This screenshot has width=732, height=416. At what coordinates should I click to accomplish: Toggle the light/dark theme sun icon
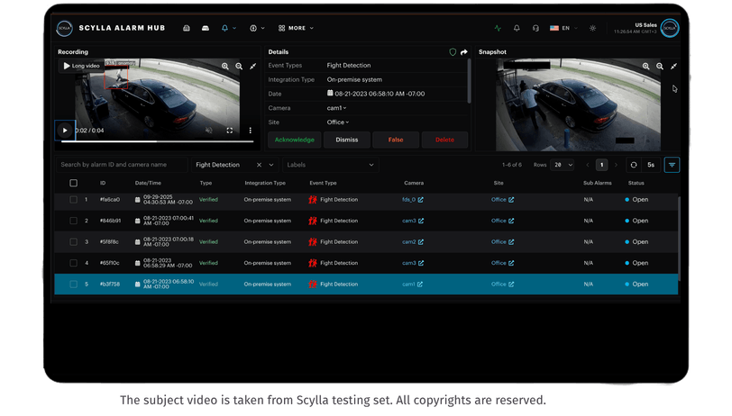(x=592, y=28)
